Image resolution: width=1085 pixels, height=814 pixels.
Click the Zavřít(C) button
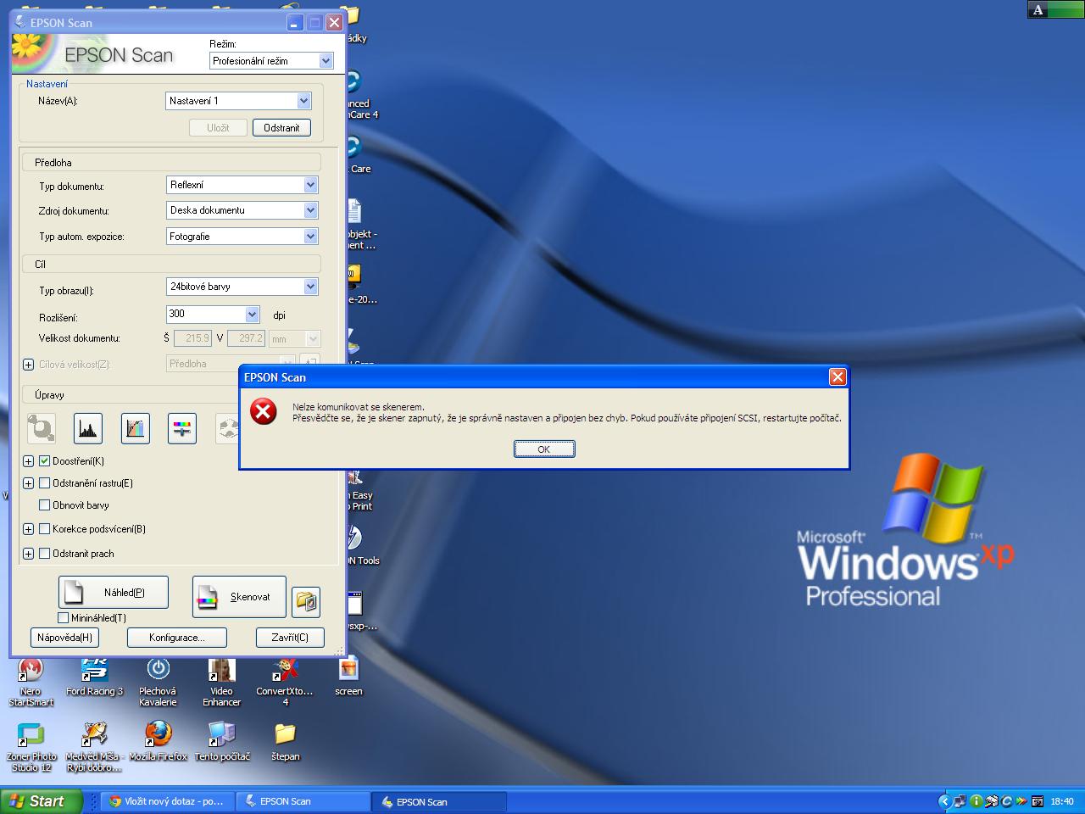pyautogui.click(x=290, y=638)
